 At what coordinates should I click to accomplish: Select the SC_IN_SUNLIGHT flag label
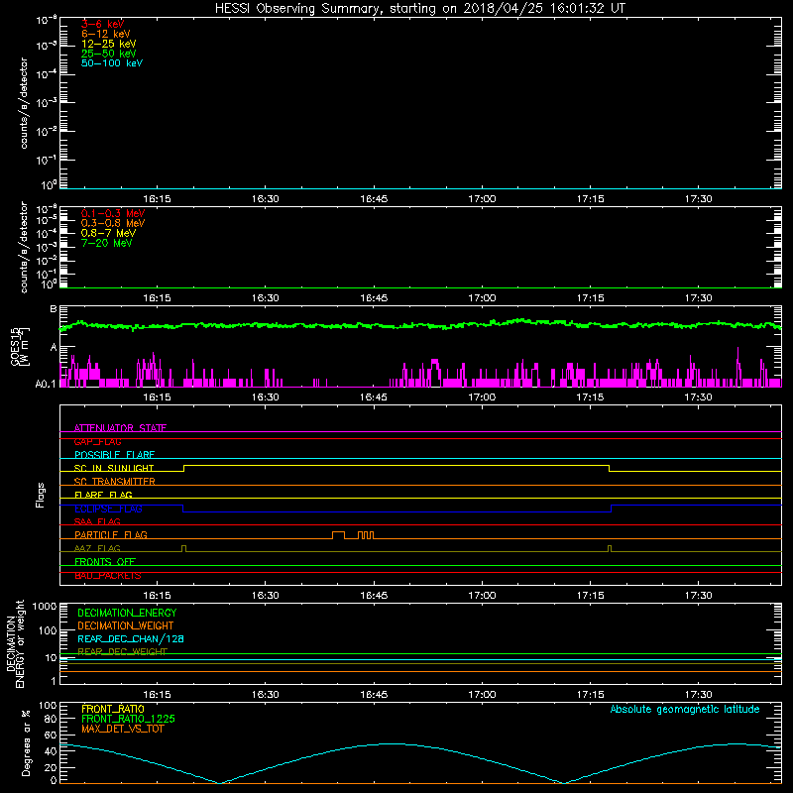[114, 468]
